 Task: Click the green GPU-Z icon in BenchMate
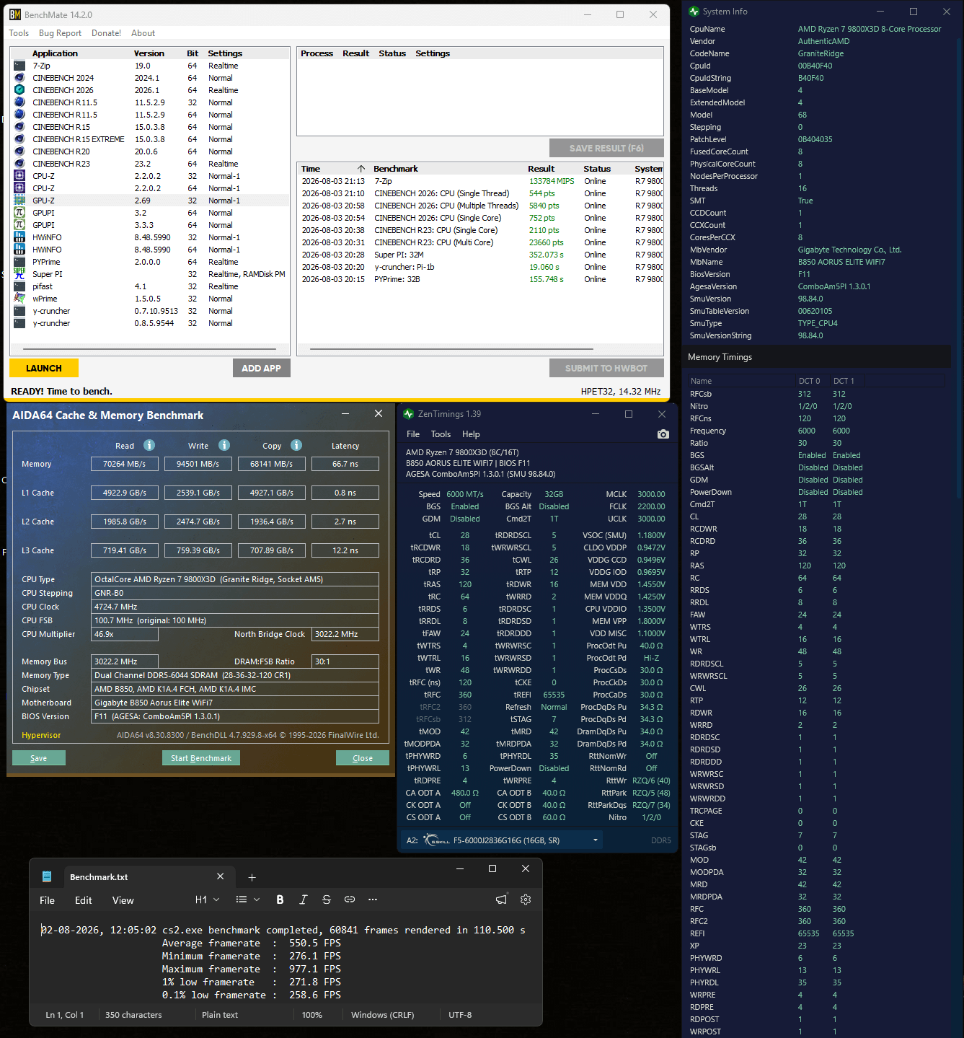tap(19, 201)
